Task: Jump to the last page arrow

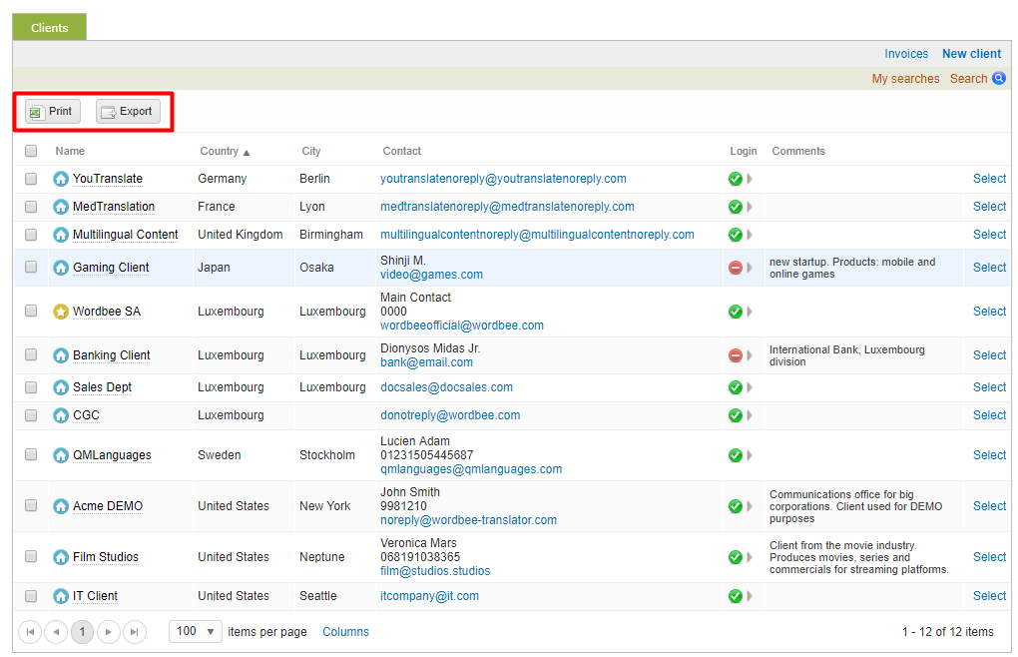Action: tap(135, 632)
